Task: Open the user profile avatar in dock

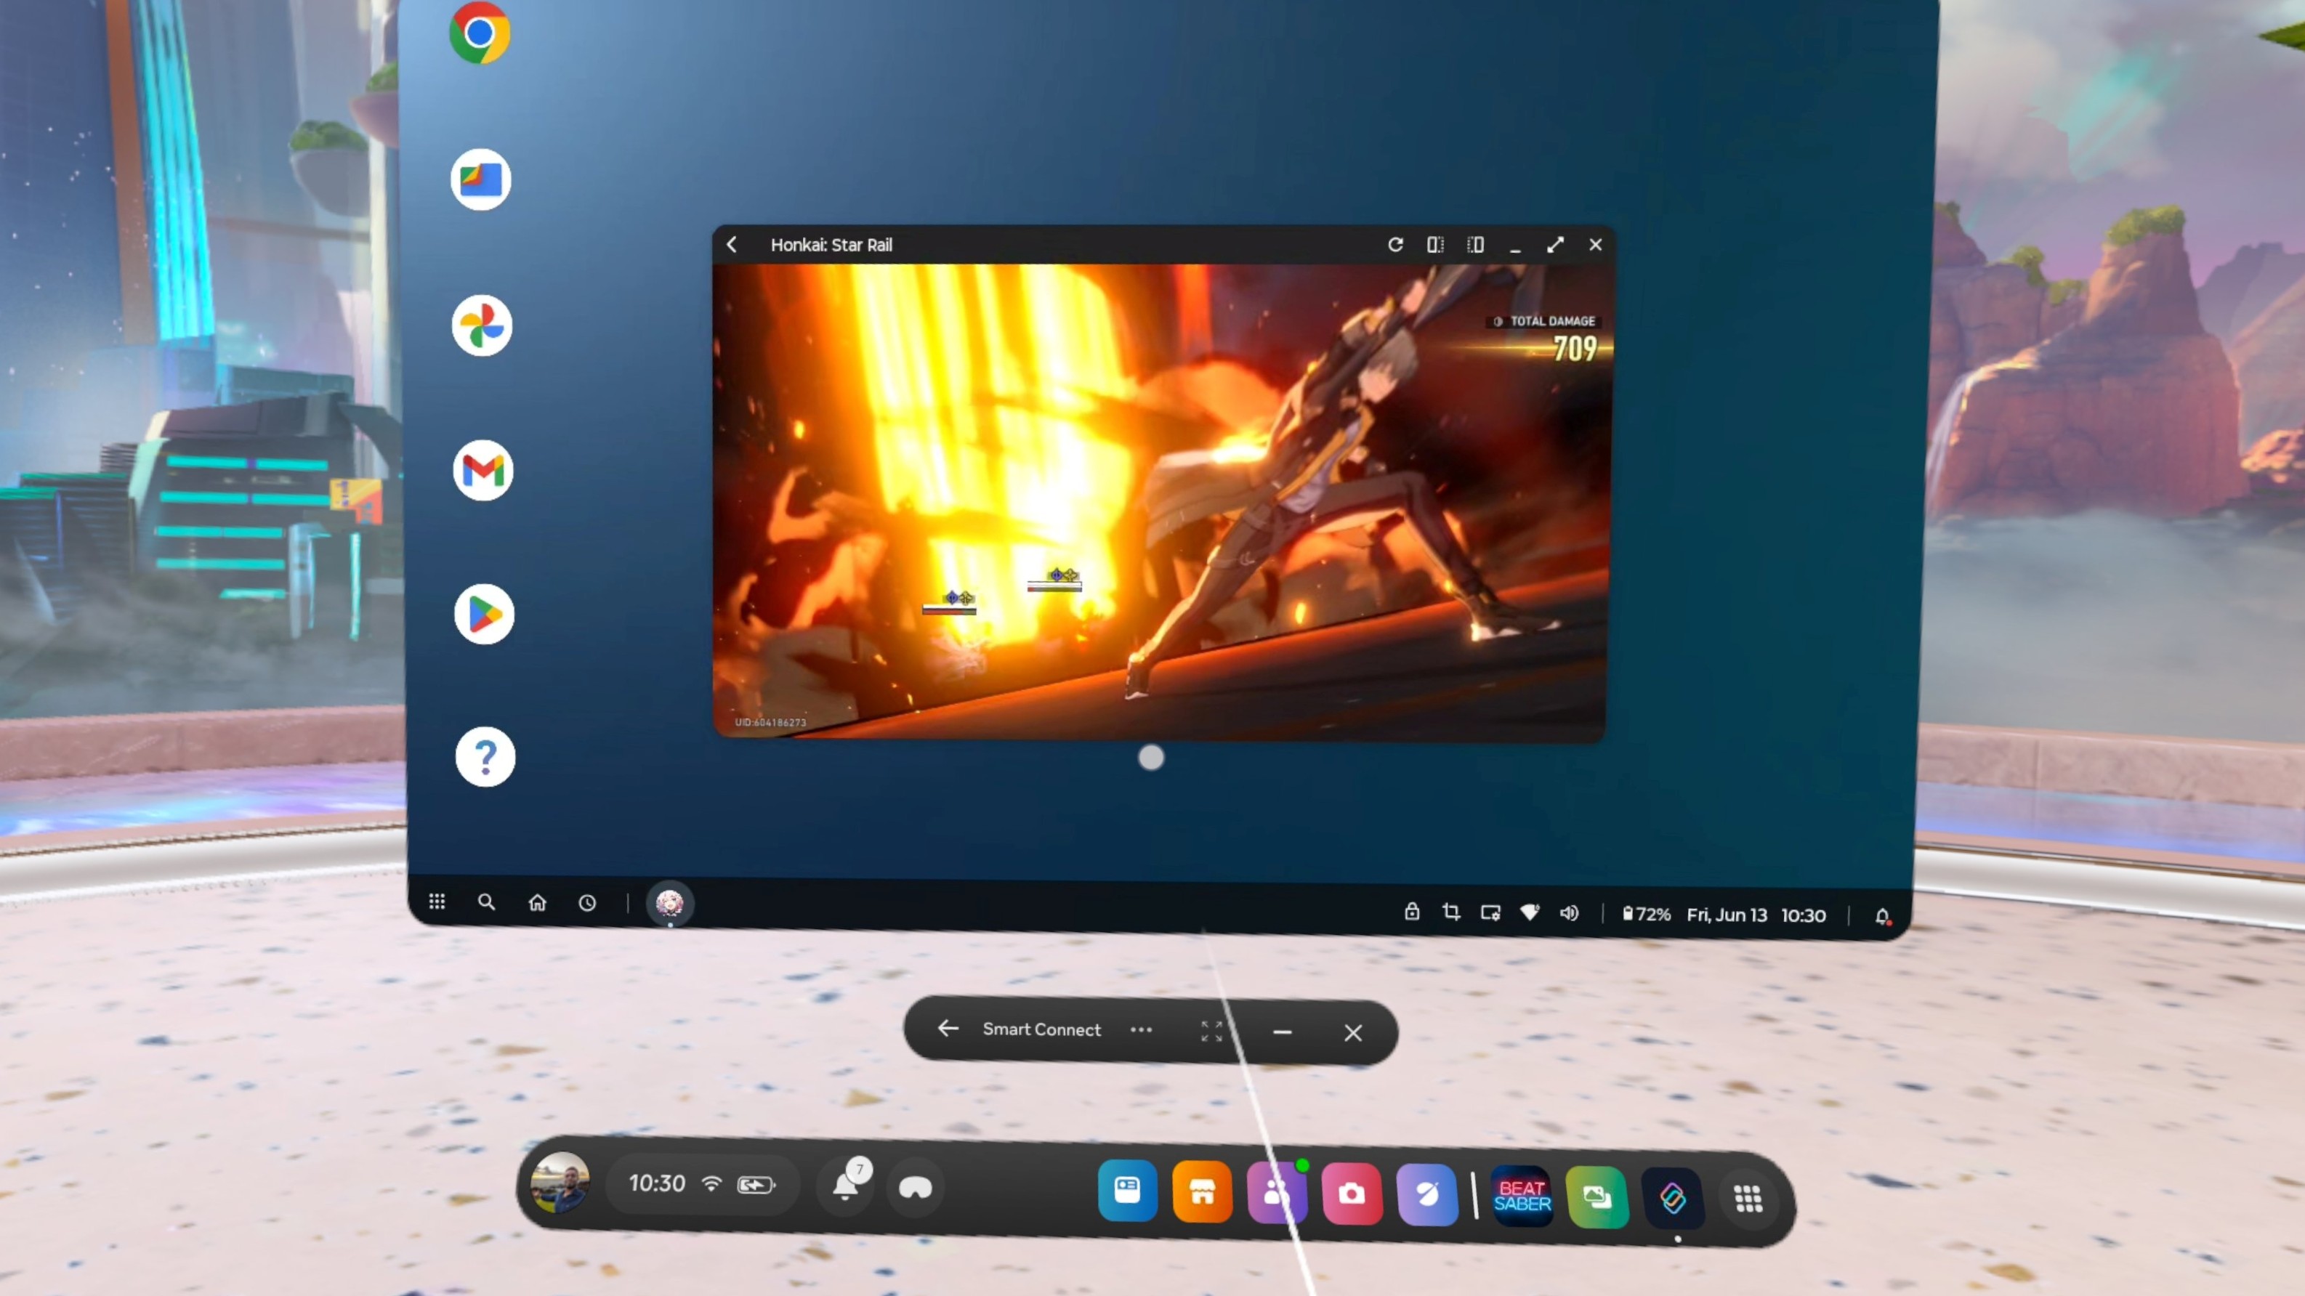Action: click(x=560, y=1181)
